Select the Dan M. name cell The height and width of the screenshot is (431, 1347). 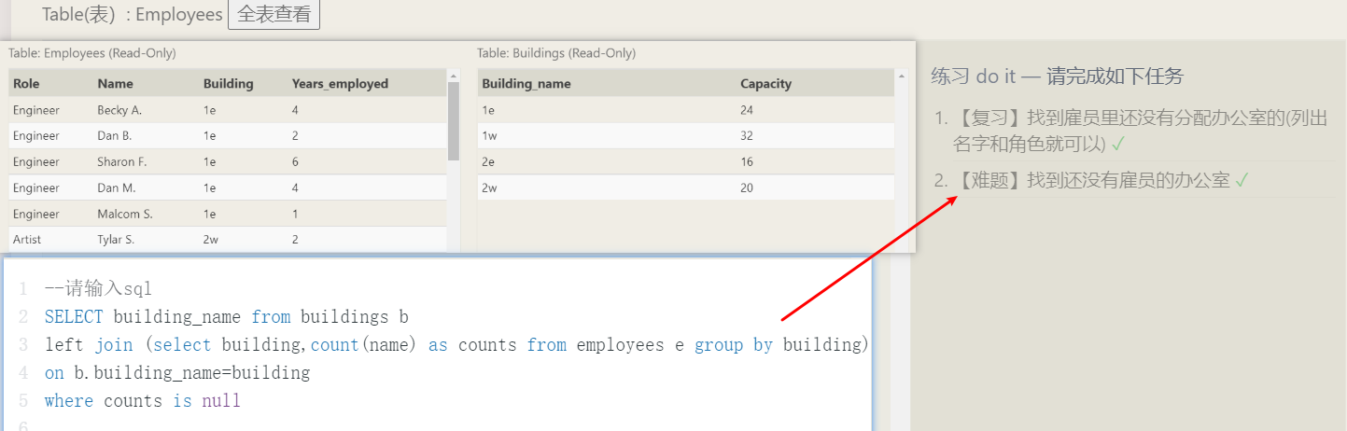(x=117, y=188)
